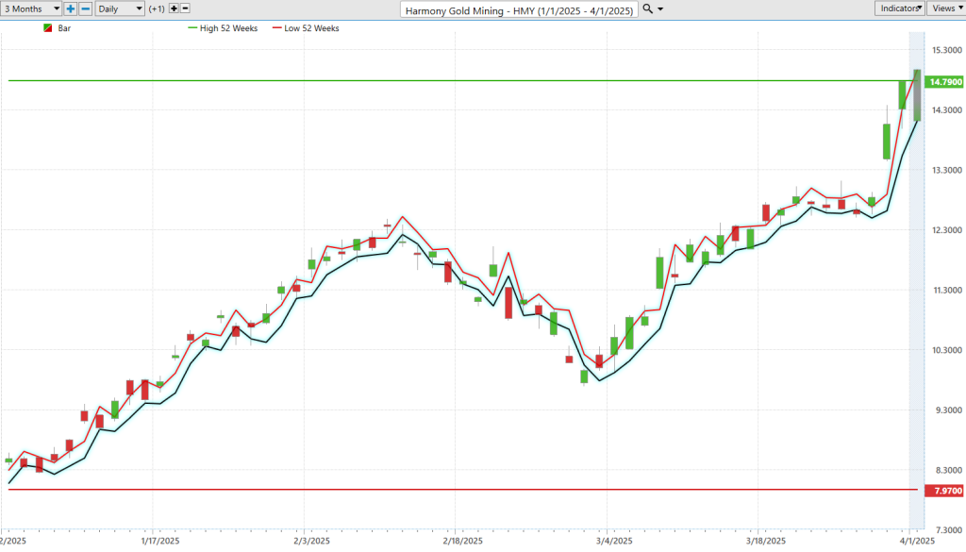Click the magnifying glass symbol search icon
The image size is (966, 552).
click(647, 8)
